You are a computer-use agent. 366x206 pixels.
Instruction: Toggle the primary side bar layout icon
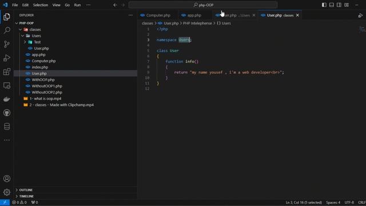[324, 5]
